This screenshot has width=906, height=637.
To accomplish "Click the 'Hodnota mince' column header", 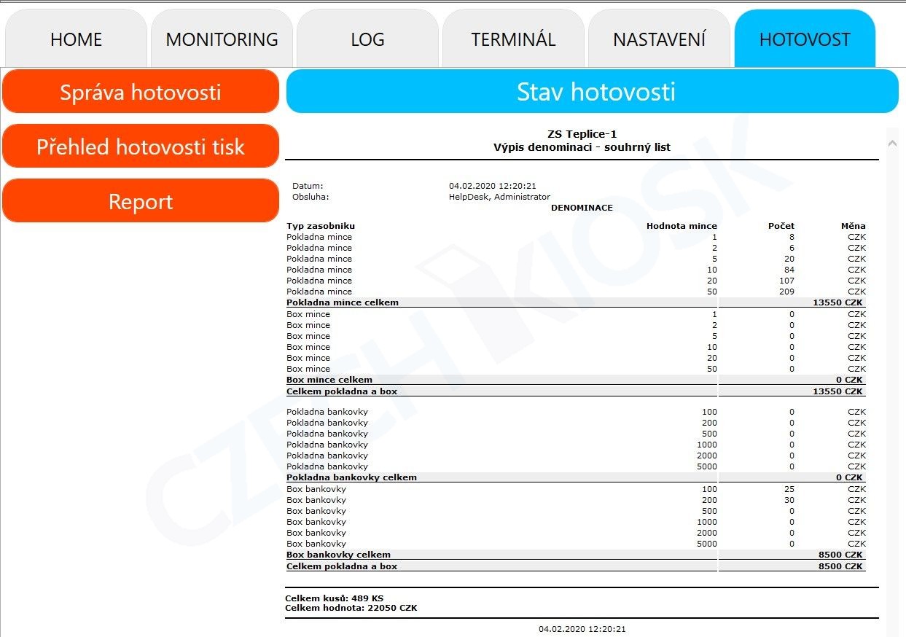I will pos(682,226).
